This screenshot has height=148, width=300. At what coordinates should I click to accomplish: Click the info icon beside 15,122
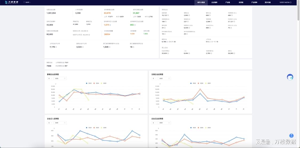click(168, 15)
